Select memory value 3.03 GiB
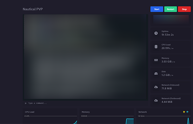The width and height of the screenshot is (193, 124). pyautogui.click(x=166, y=62)
